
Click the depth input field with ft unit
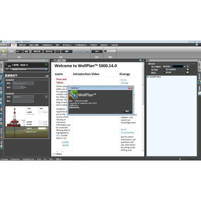tap(178, 66)
